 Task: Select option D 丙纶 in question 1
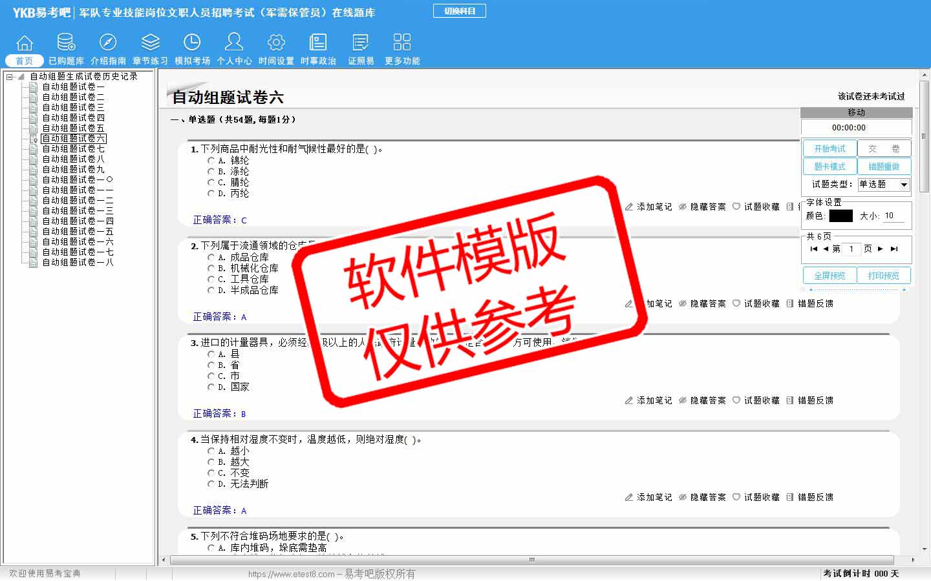point(211,193)
